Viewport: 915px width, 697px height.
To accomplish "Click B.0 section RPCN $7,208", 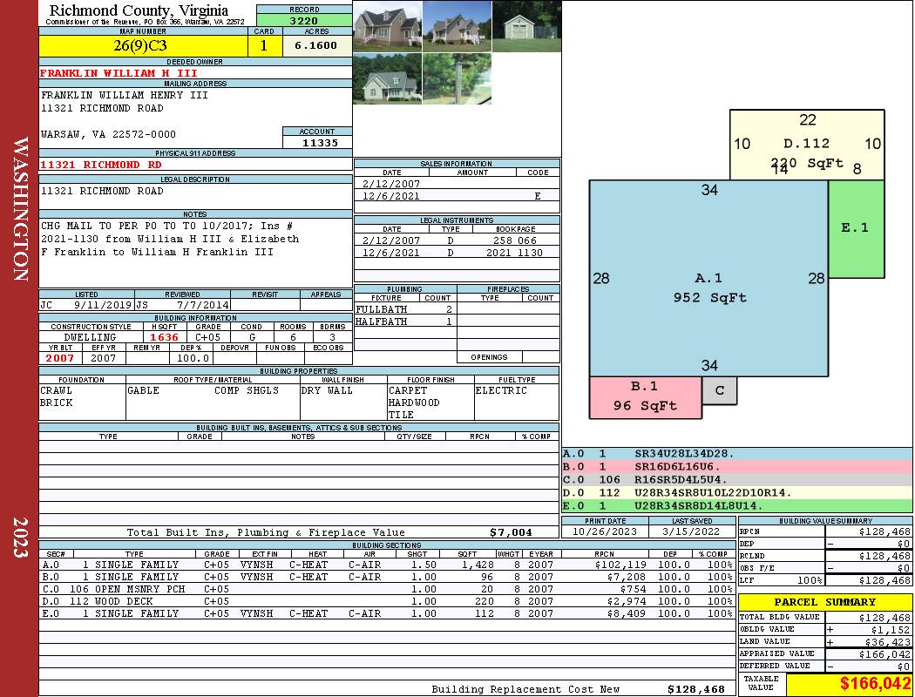I will [627, 577].
